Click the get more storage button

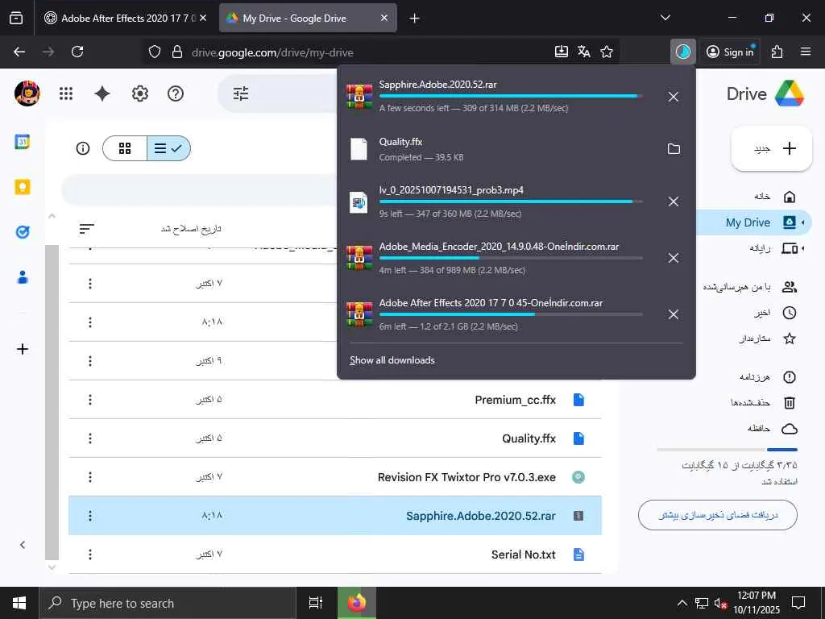[x=718, y=515]
